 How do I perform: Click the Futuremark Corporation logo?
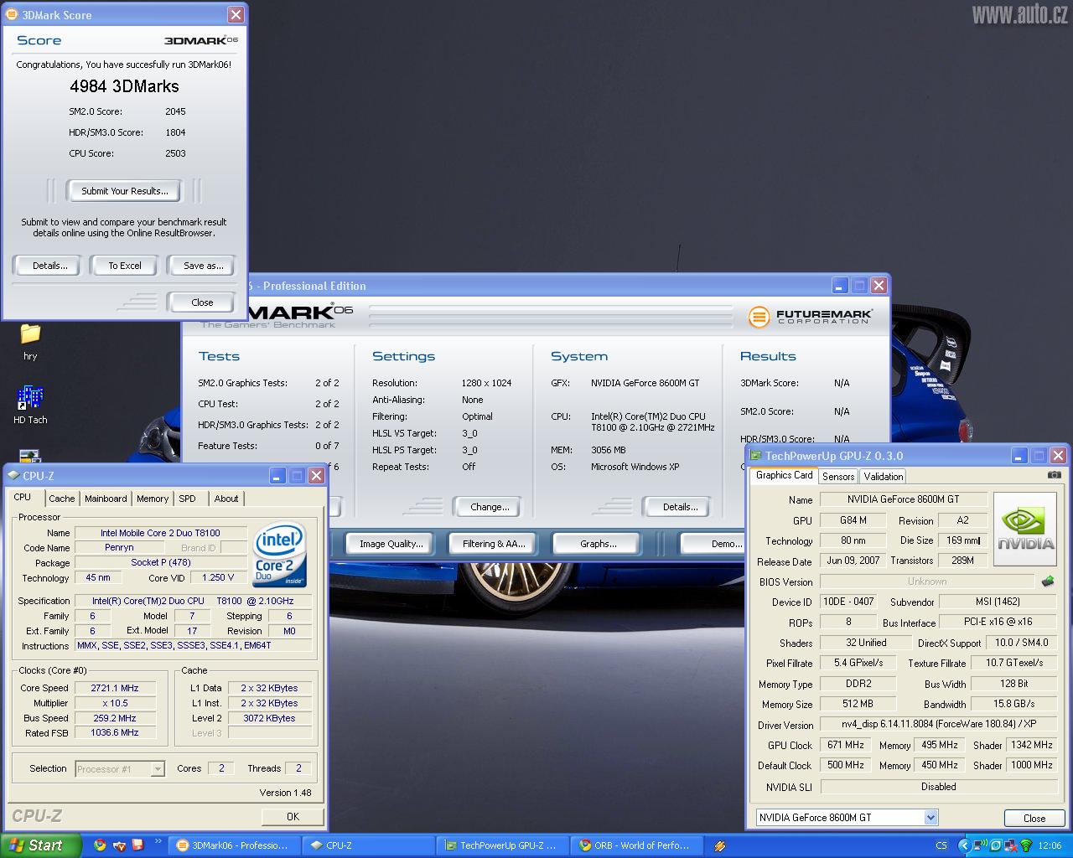pos(810,317)
